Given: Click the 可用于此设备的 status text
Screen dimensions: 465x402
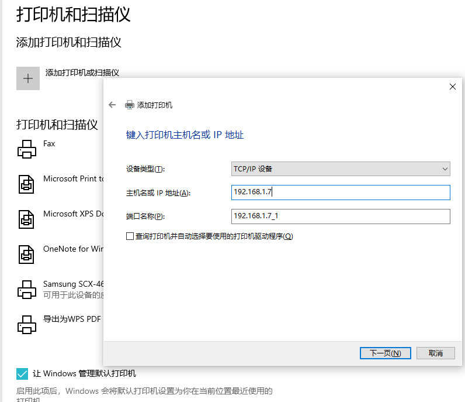Looking at the screenshot, I should tap(73, 295).
